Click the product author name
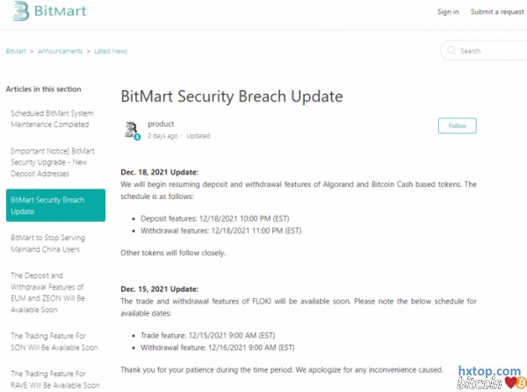Image resolution: width=527 pixels, height=392 pixels. [x=161, y=125]
